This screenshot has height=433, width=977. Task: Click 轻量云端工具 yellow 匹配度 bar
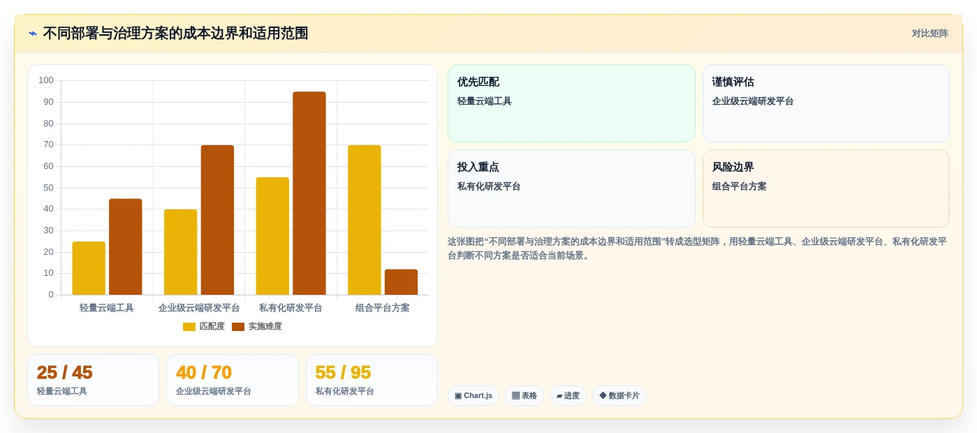pyautogui.click(x=89, y=268)
